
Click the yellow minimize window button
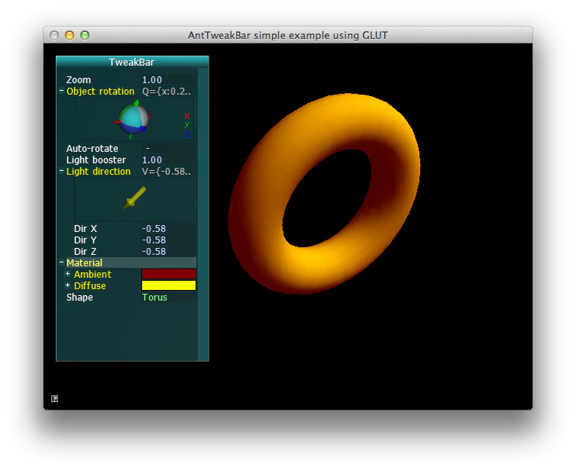coord(70,35)
